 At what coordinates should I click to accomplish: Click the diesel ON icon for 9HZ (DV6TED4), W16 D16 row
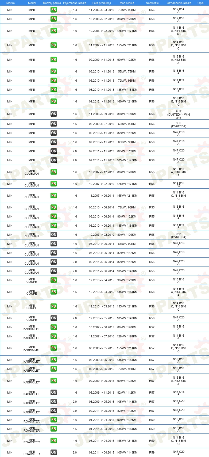tap(54, 114)
